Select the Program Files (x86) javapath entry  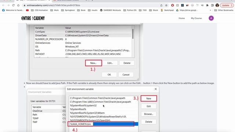pos(104,102)
